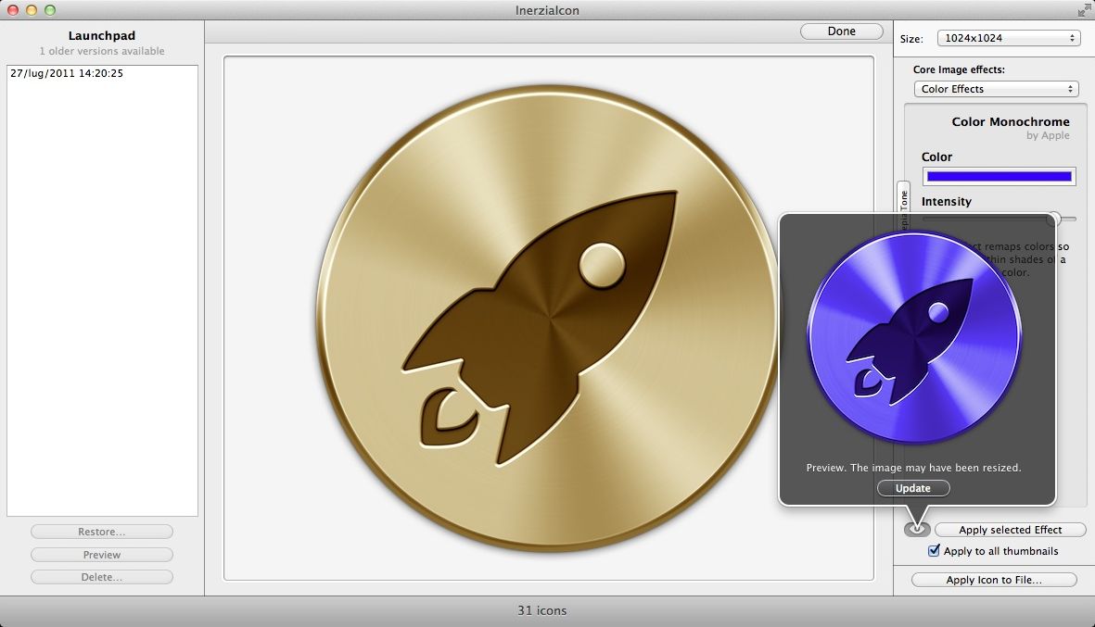Click the Update button in the preview popover
Viewport: 1095px width, 627px height.
click(913, 488)
